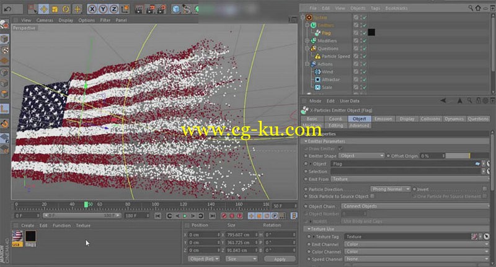
Task: Select the Move tool in top toolbar
Action: 44,9
